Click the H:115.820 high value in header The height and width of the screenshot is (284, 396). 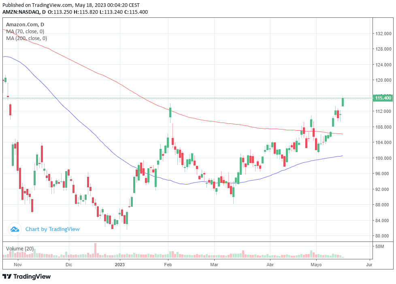point(85,12)
